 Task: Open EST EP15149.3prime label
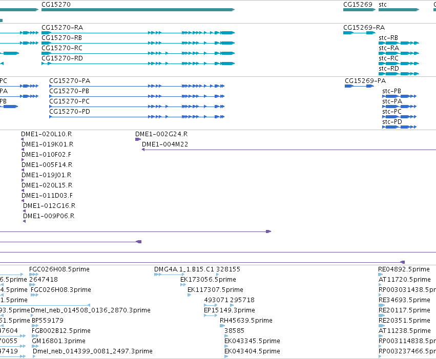pyautogui.click(x=230, y=311)
